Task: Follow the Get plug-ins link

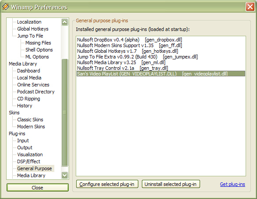Action: coord(232,184)
